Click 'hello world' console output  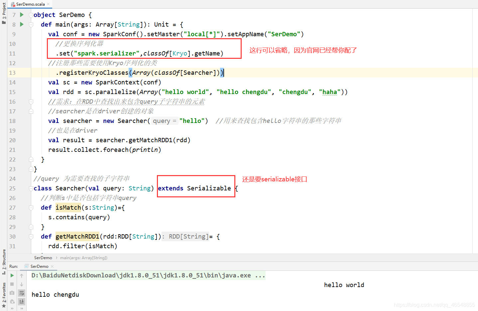[344, 285]
